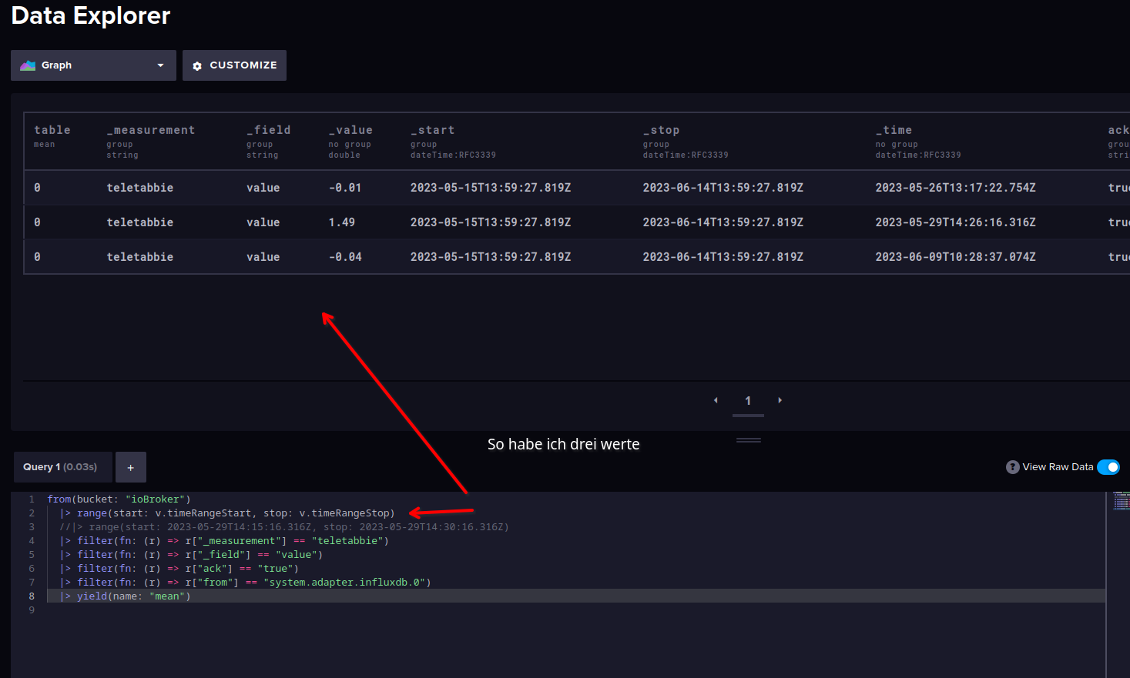Add a new query with plus button
The width and height of the screenshot is (1130, 678).
pos(131,467)
